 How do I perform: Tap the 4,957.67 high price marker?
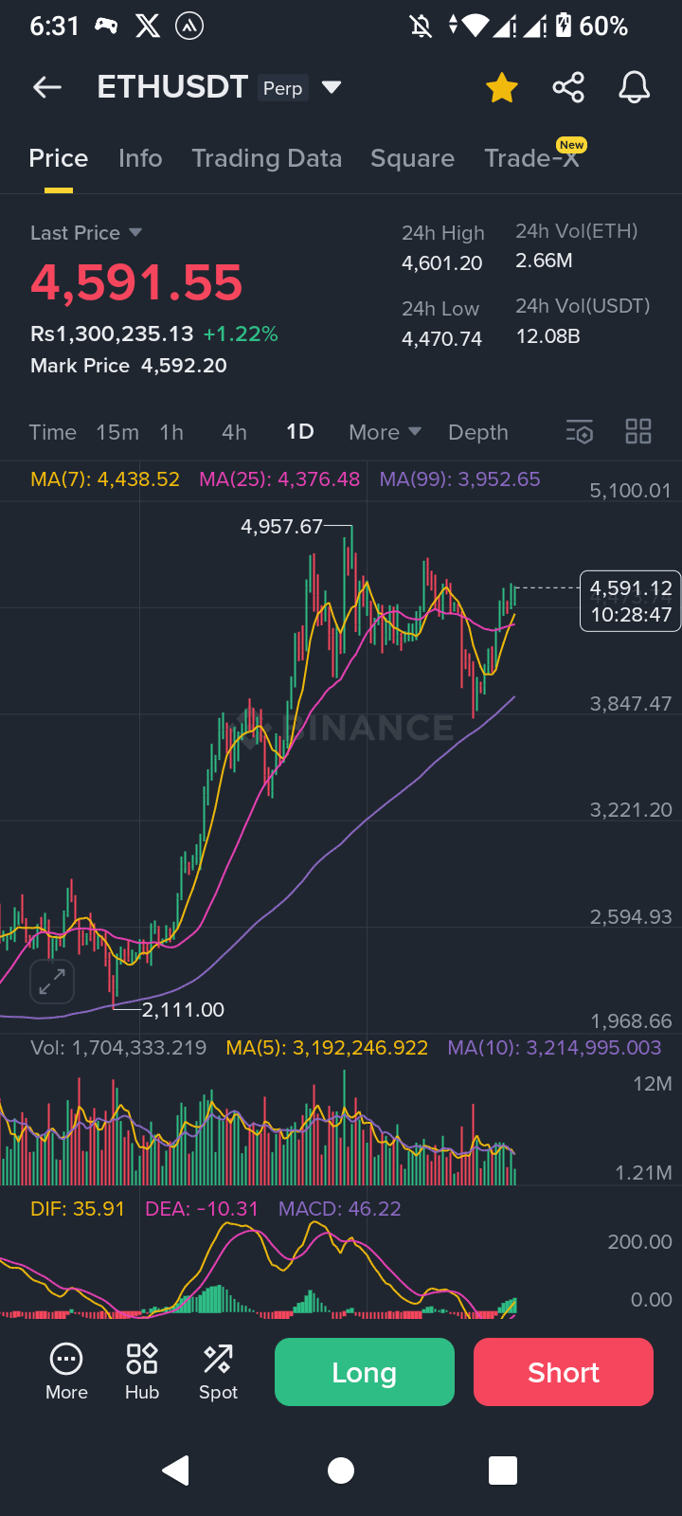[x=282, y=527]
